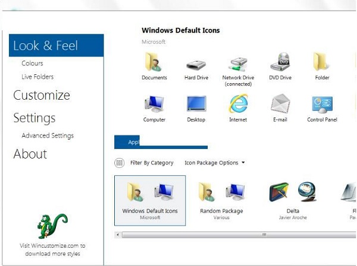Click the horizontal package list scrollbar thumb
The height and width of the screenshot is (266, 357).
239,235
